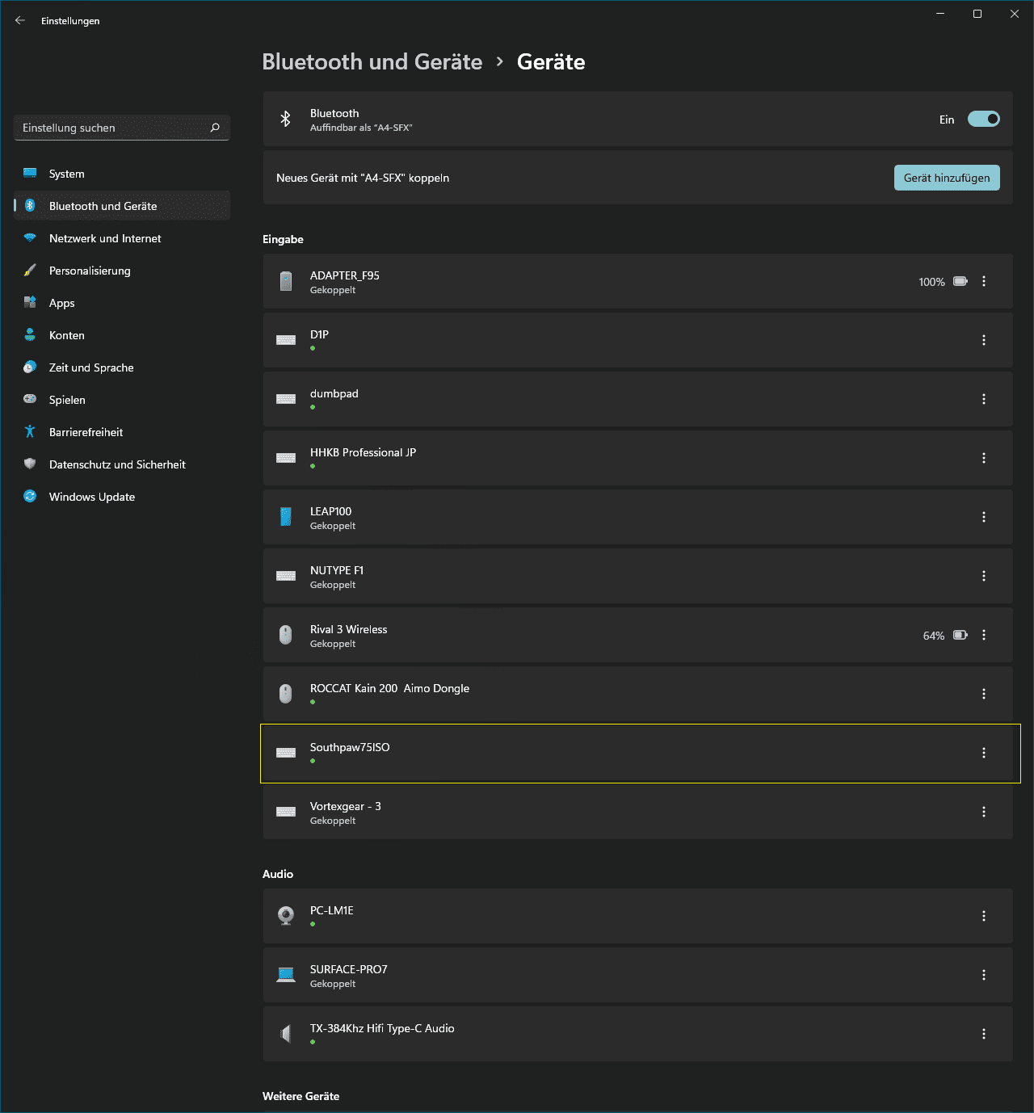The image size is (1034, 1113).
Task: Turn off the Bluetooth toggle
Action: tap(984, 119)
